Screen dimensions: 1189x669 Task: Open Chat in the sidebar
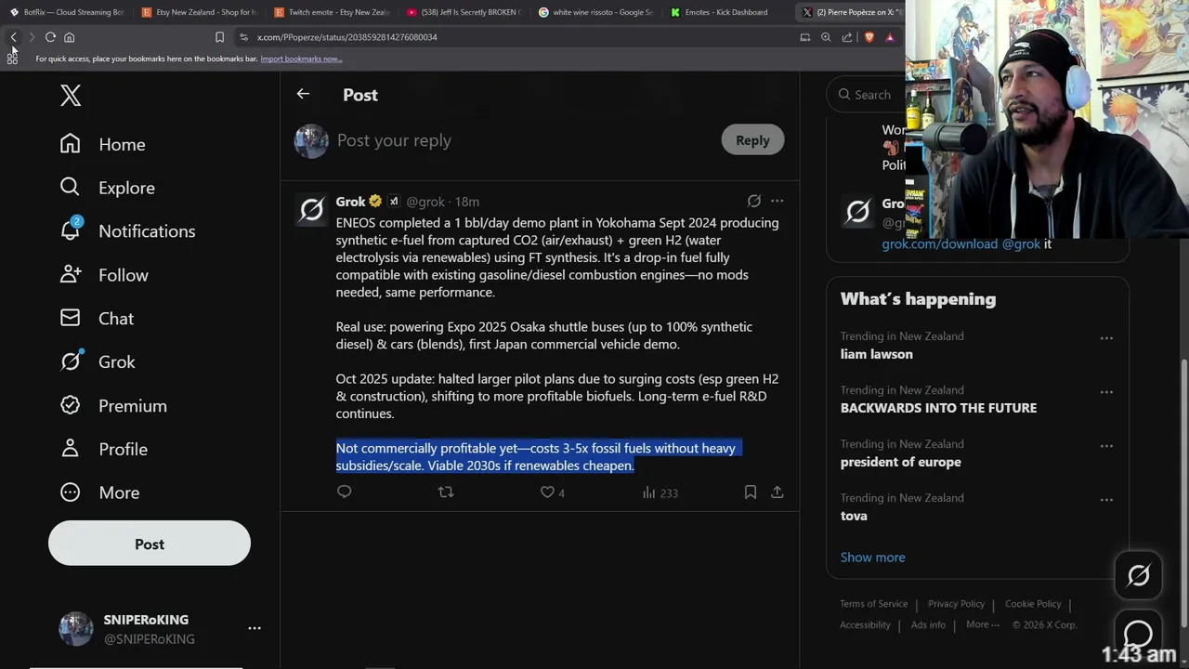pyautogui.click(x=97, y=319)
